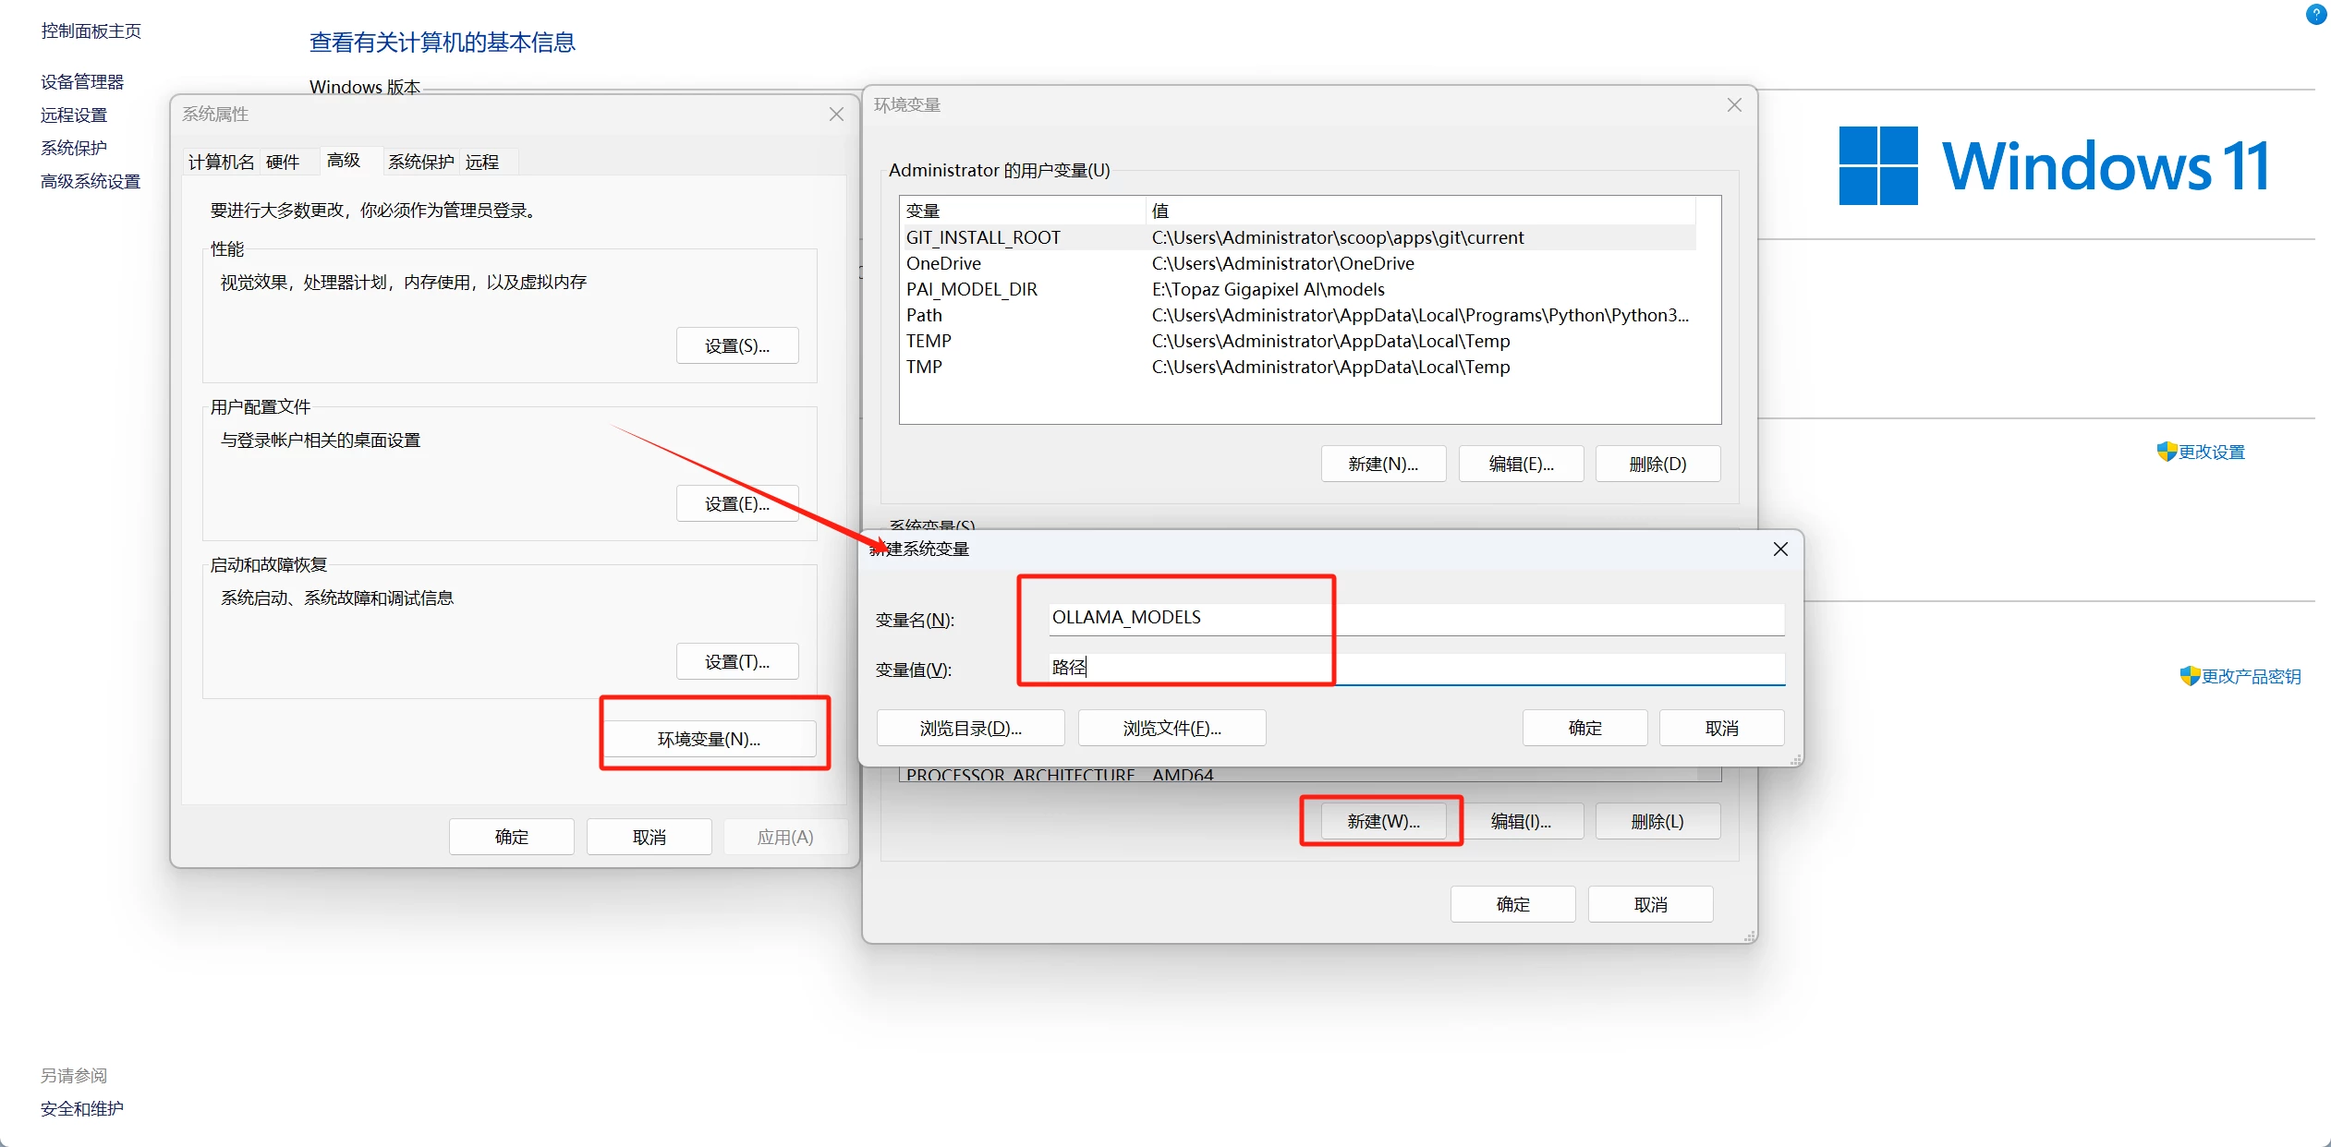Click 环境变量(N)... button
This screenshot has width=2331, height=1147.
coord(709,739)
